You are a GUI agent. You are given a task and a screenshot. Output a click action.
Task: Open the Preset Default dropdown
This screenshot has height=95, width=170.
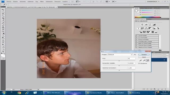click(x=120, y=55)
